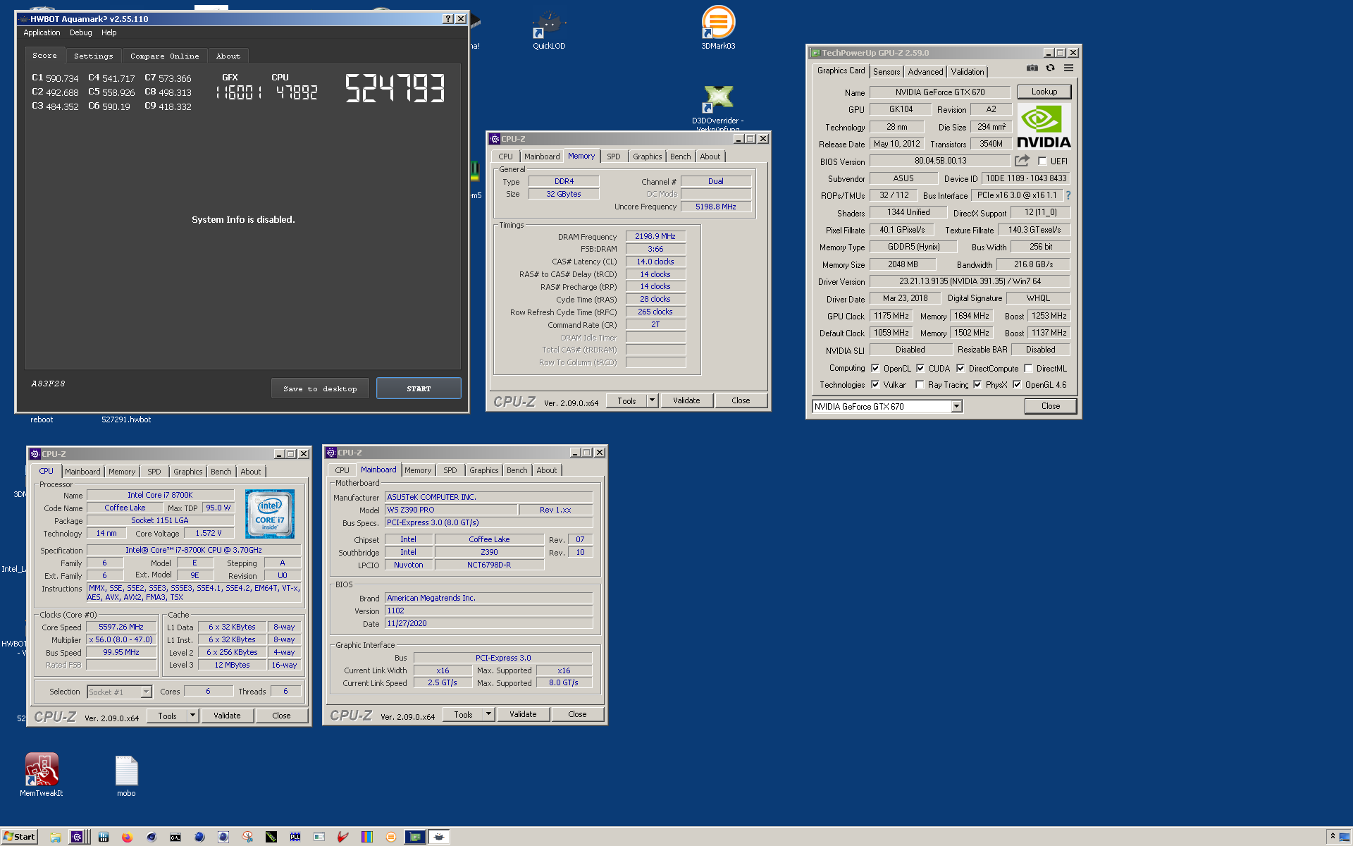This screenshot has height=846, width=1353.
Task: Open the Sensors tab in GPU-Z
Action: pos(886,71)
